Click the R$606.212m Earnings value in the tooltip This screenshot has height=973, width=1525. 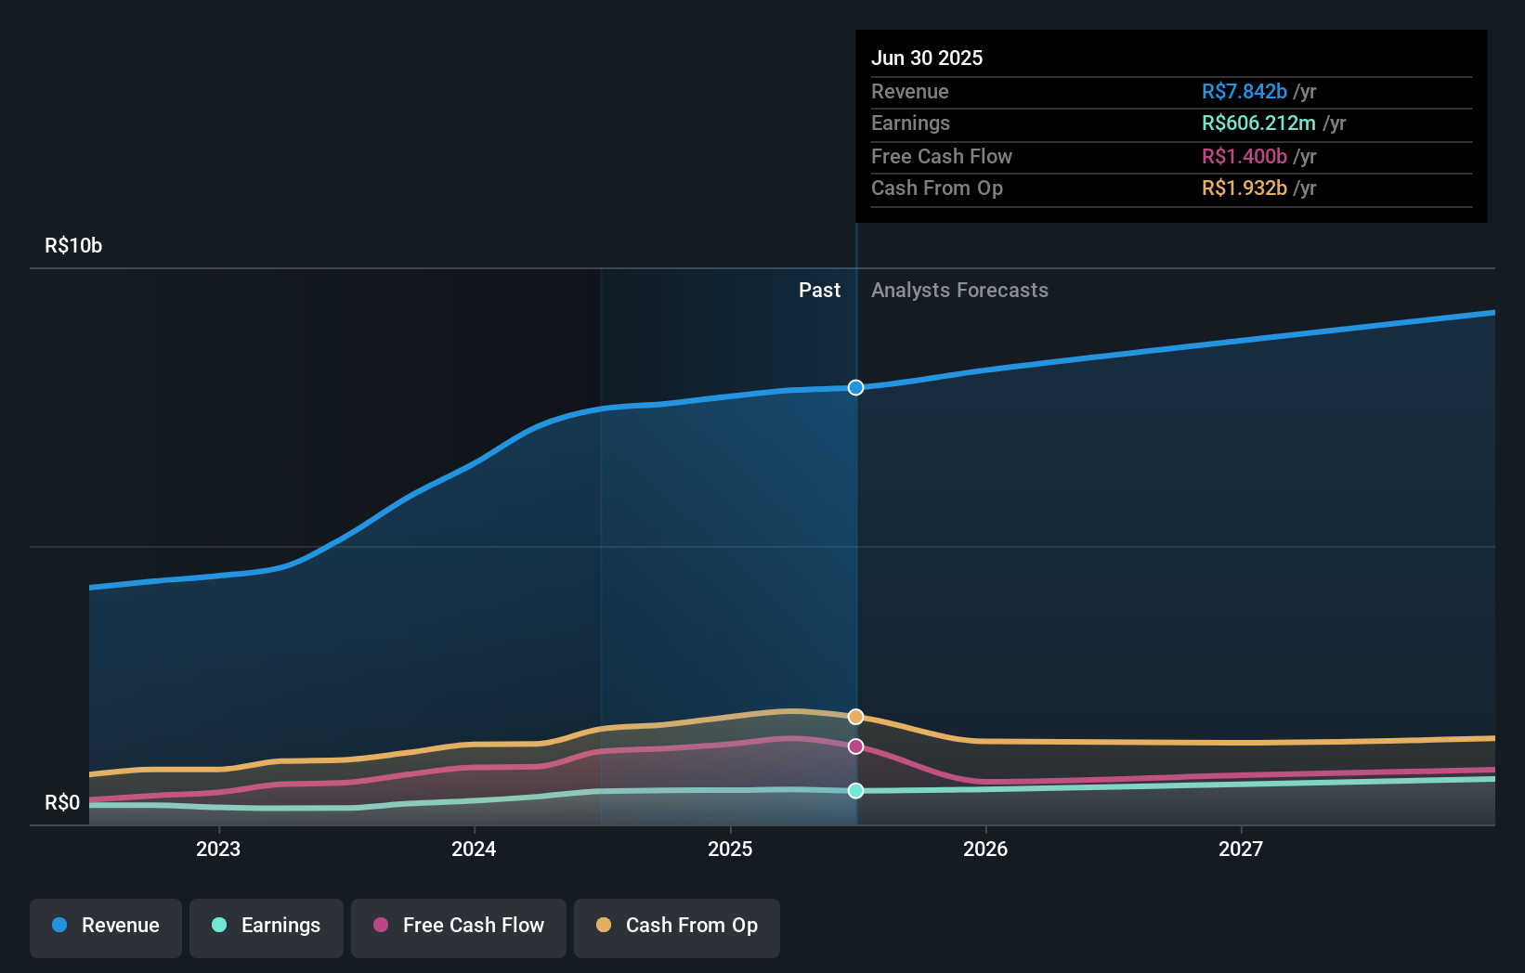click(1258, 123)
